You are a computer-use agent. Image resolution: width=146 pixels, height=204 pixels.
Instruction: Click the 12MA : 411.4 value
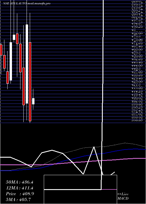[x=20, y=188]
